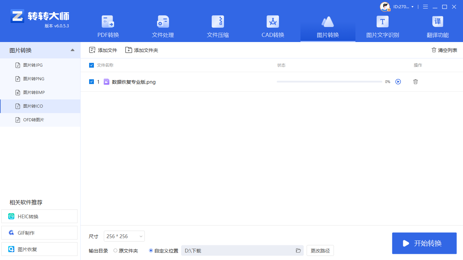The height and width of the screenshot is (260, 463).
Task: Click the D:\下载 output path field
Action: coord(242,251)
